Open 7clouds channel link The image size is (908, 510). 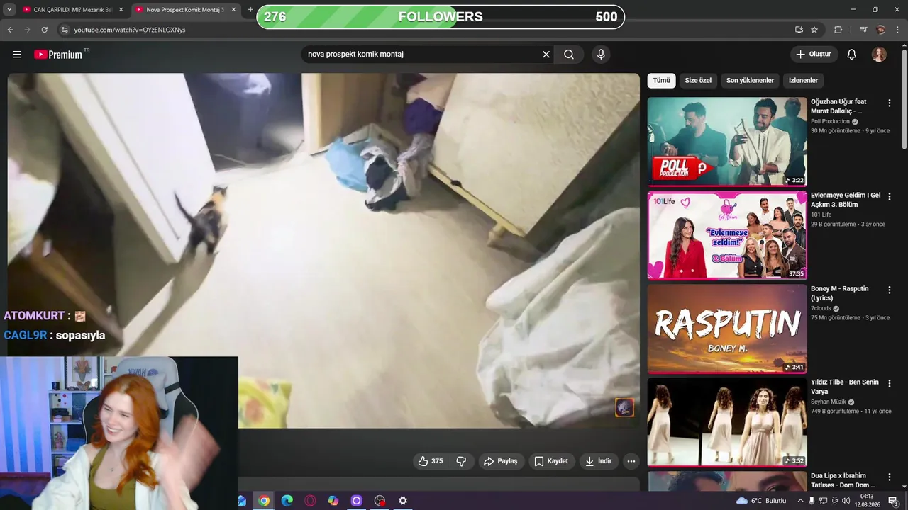pos(821,308)
